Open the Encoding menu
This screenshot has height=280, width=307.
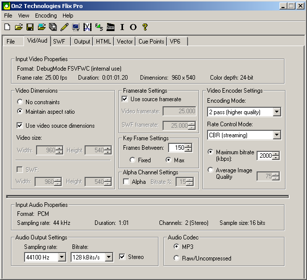[45, 16]
